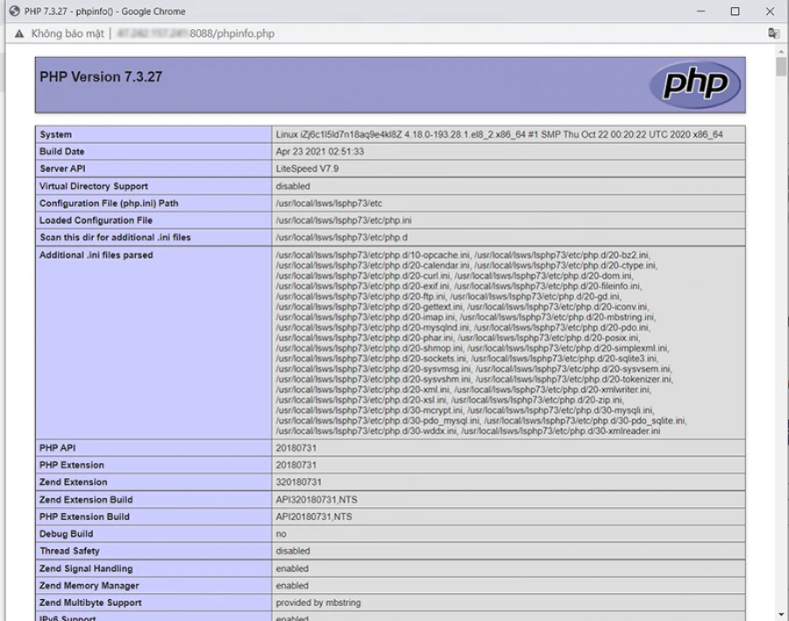The height and width of the screenshot is (621, 789).
Task: Click the 'Build Date' label
Action: [x=62, y=152]
